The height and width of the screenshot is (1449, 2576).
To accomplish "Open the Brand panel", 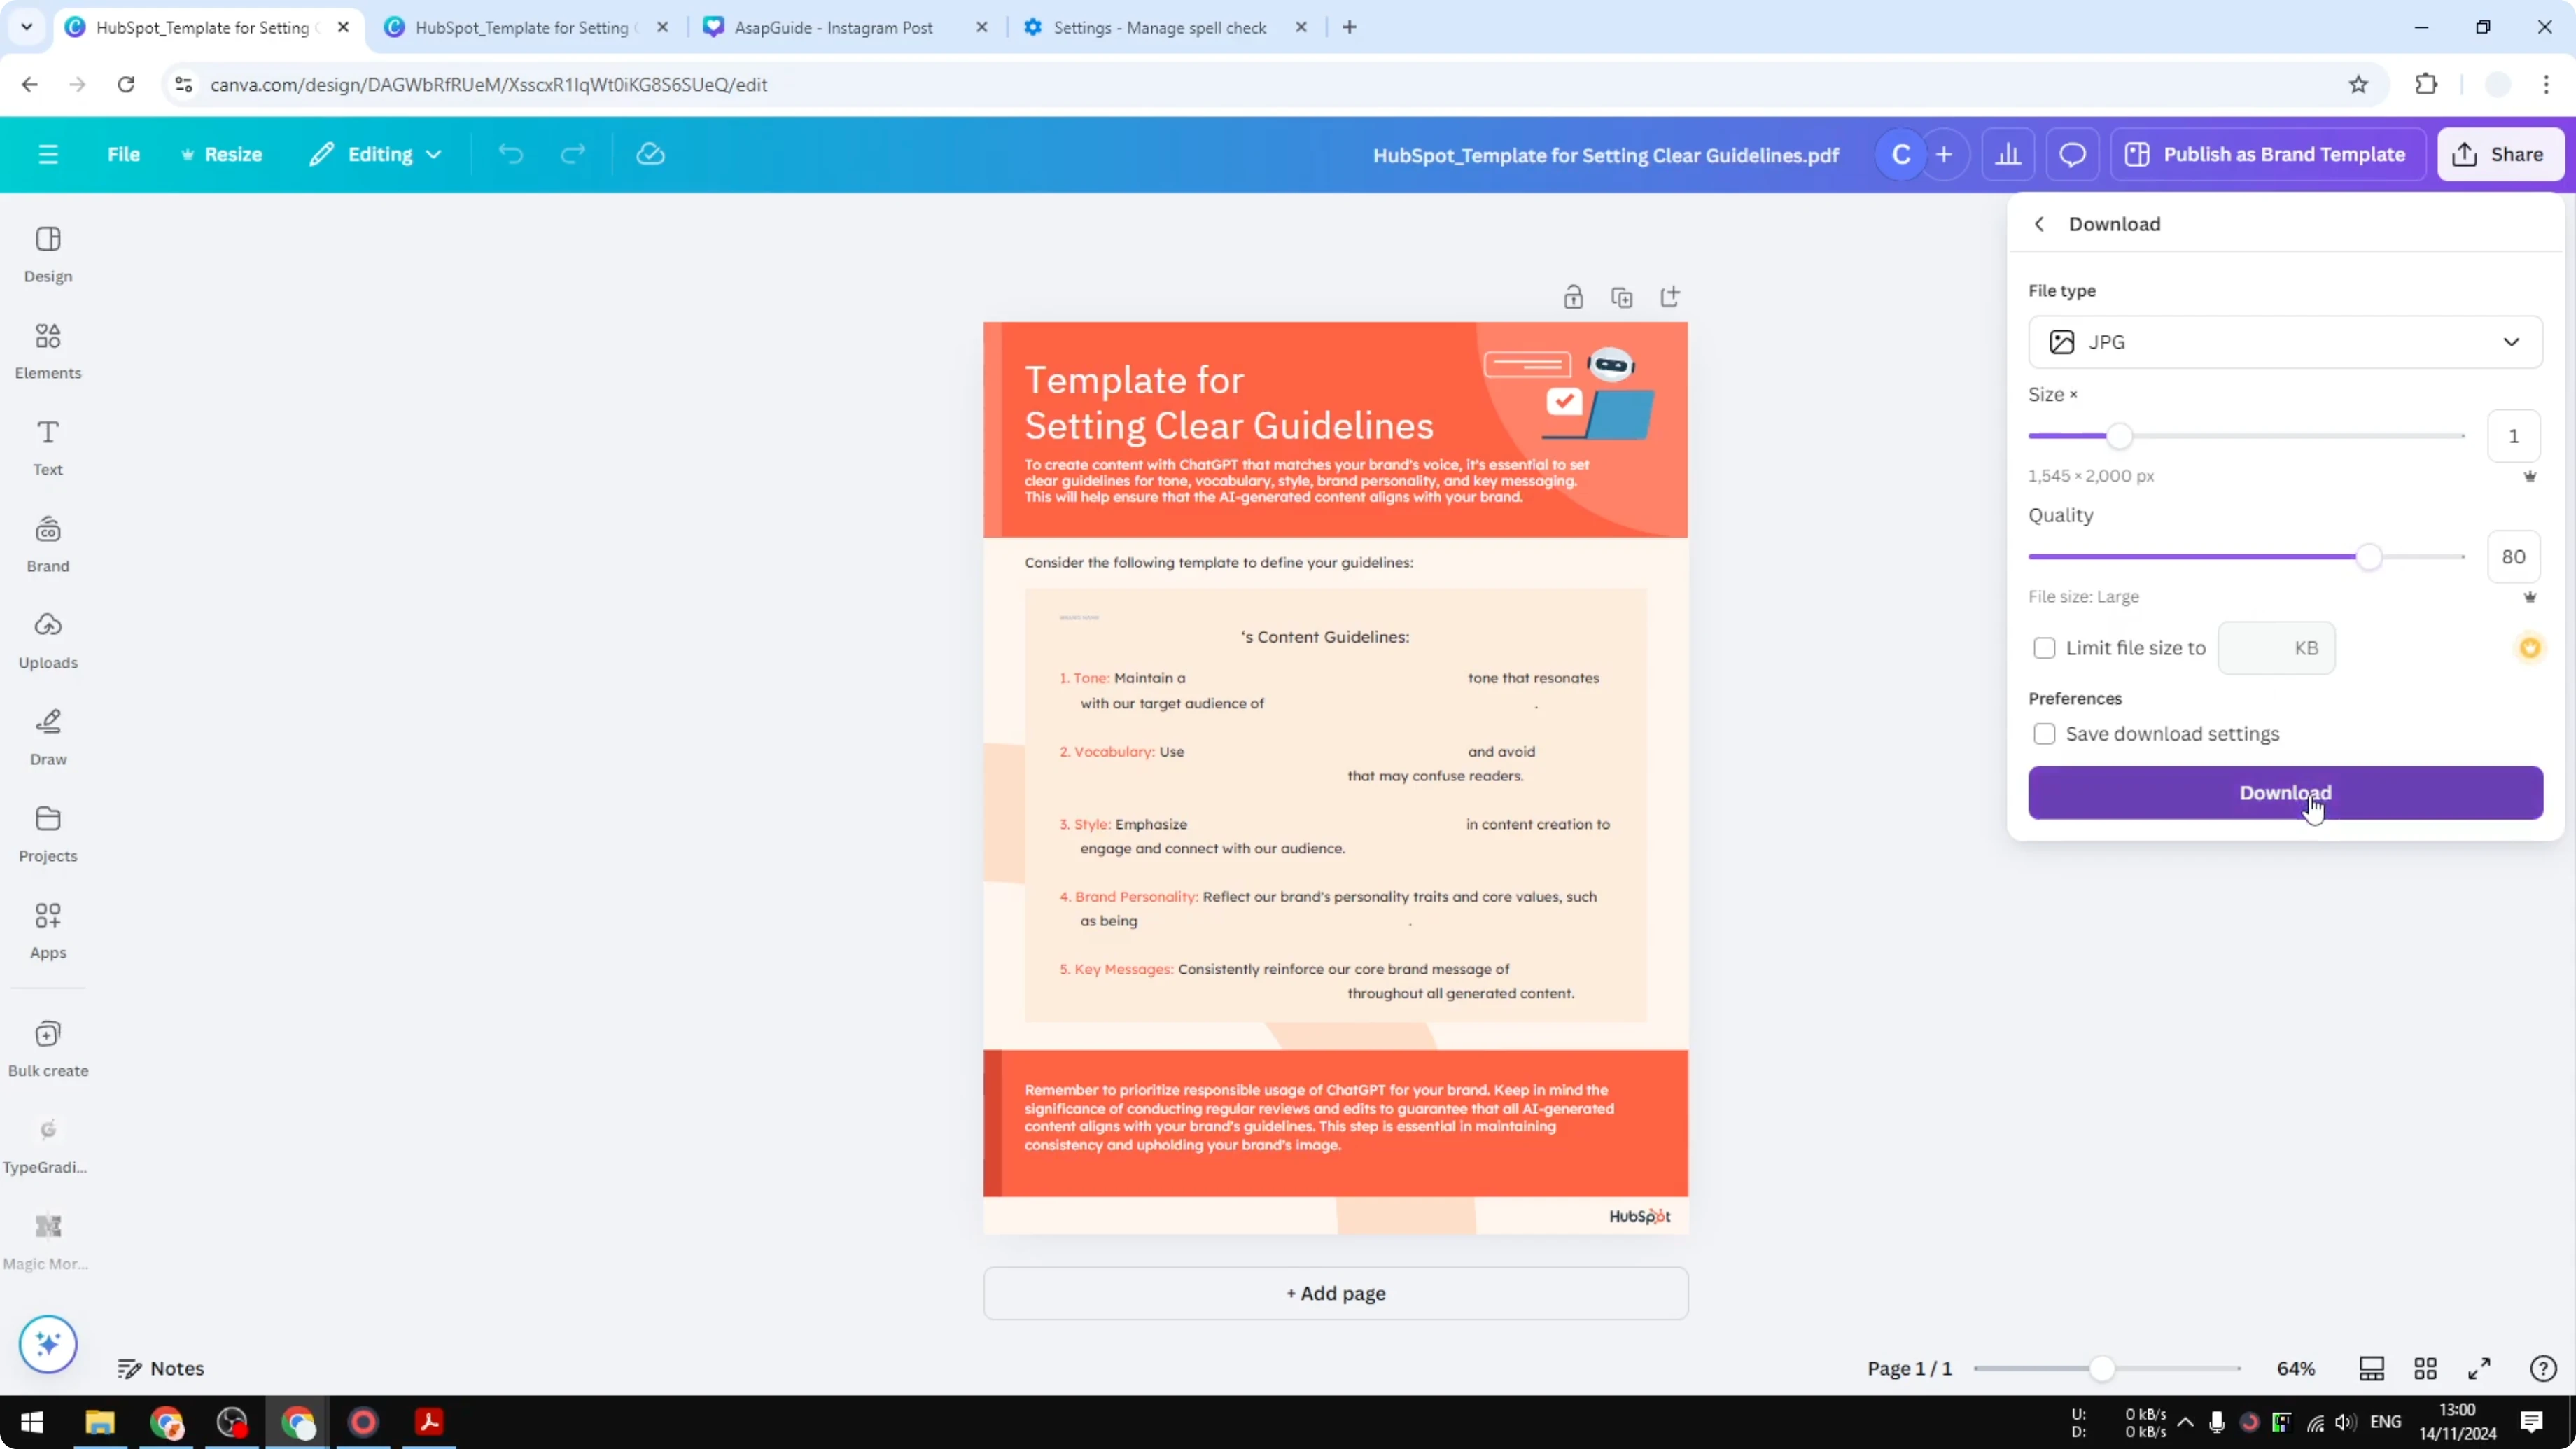I will pos(47,542).
